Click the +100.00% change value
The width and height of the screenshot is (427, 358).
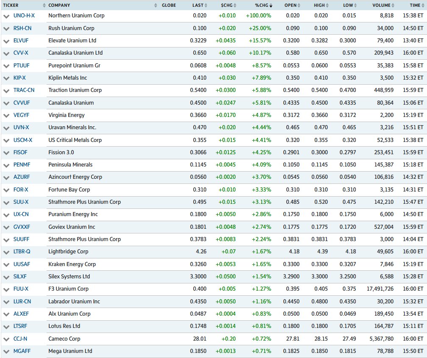point(258,16)
